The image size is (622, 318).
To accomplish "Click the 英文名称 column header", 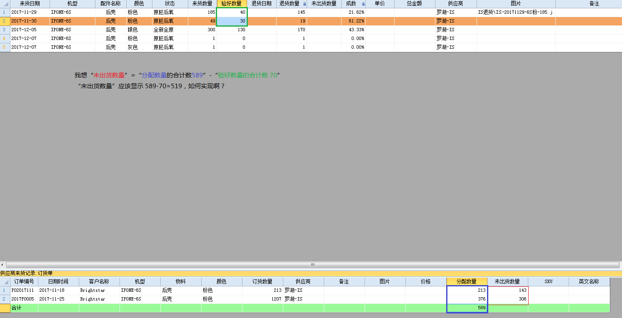I will [589, 282].
